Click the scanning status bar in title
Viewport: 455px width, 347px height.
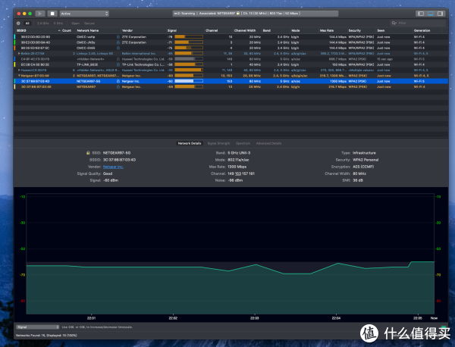pyautogui.click(x=256, y=14)
